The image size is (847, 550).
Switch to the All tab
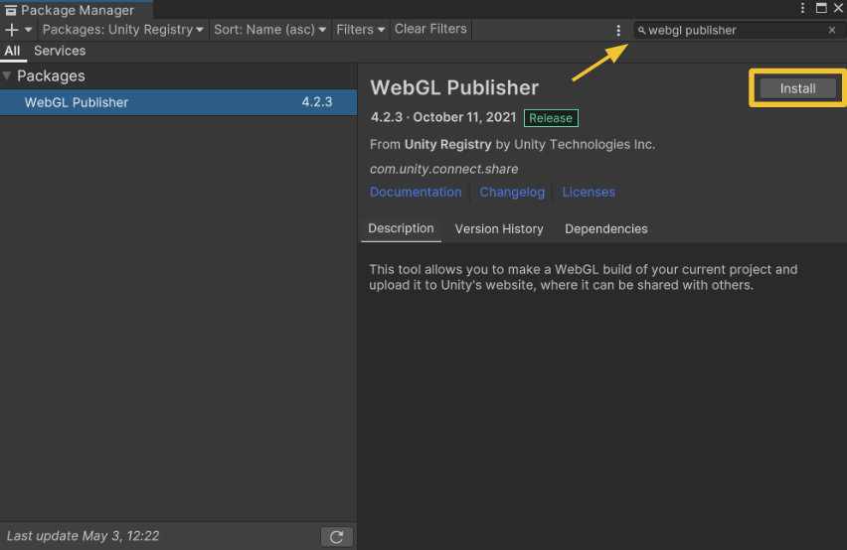(x=12, y=52)
